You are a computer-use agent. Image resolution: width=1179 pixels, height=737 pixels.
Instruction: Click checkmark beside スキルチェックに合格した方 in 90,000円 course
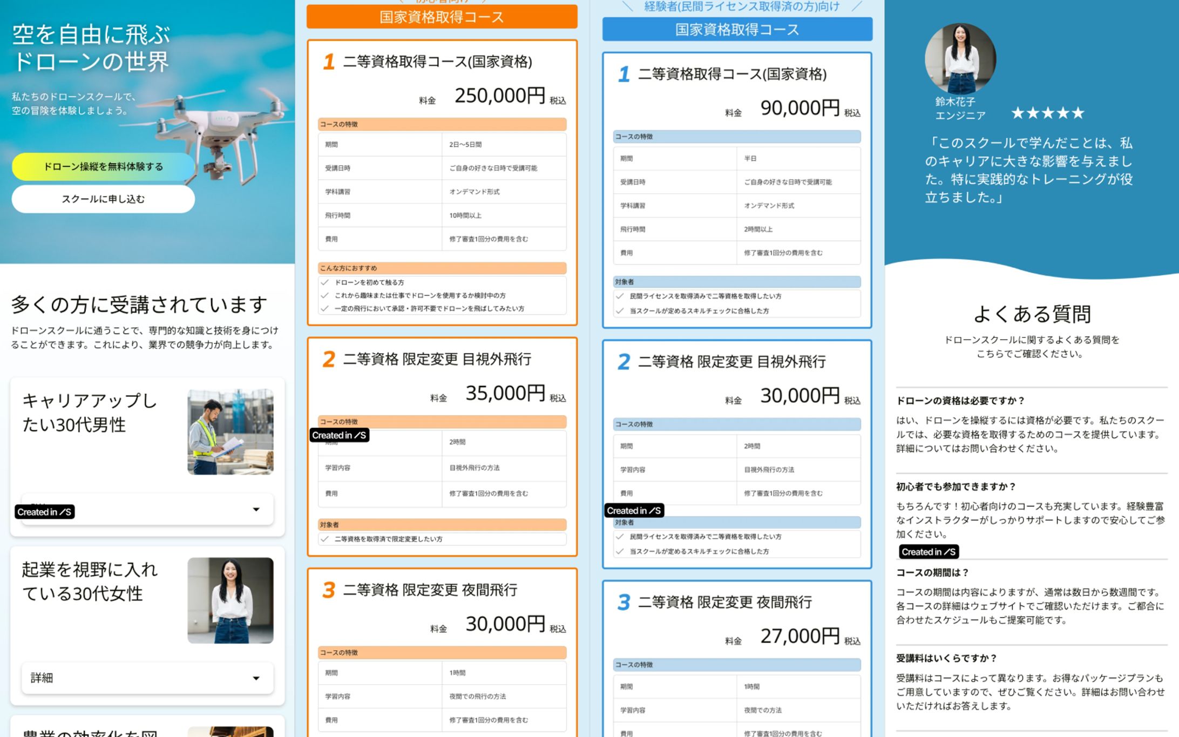coord(620,311)
